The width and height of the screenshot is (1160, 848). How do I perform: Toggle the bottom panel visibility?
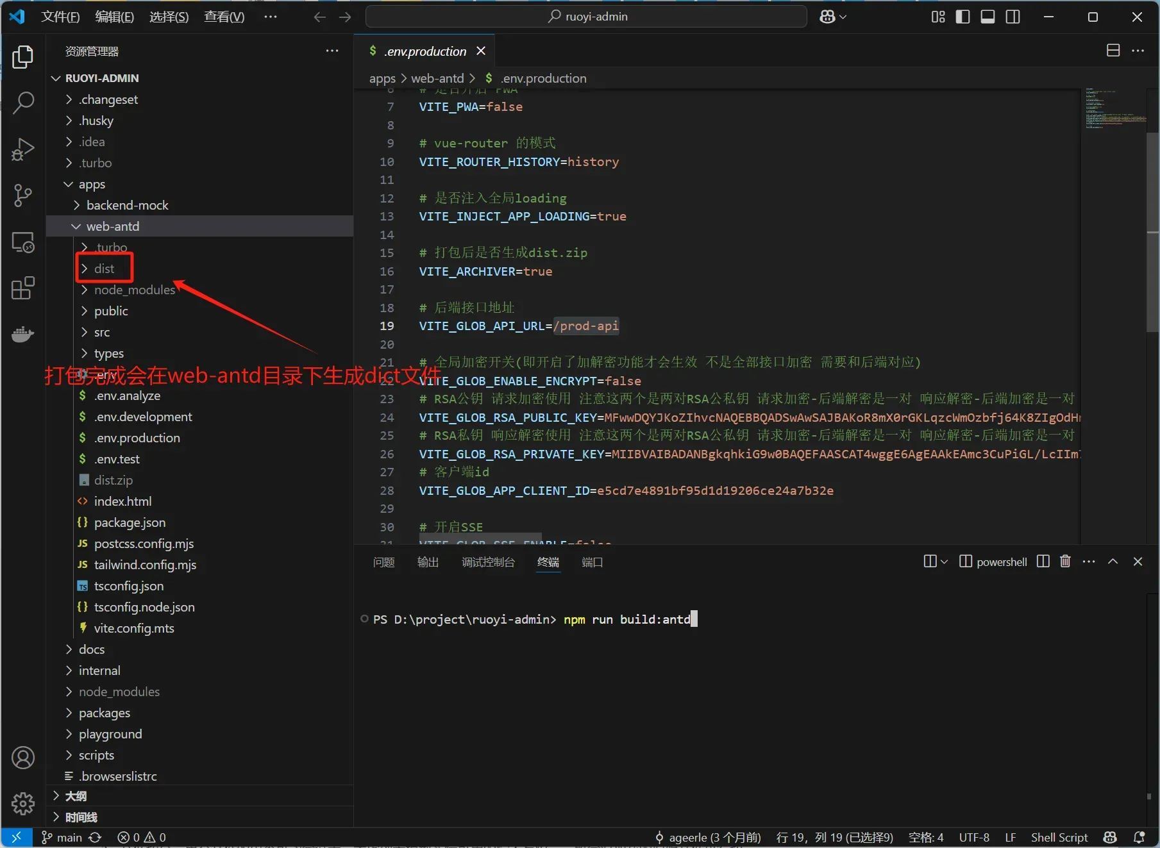pos(988,17)
